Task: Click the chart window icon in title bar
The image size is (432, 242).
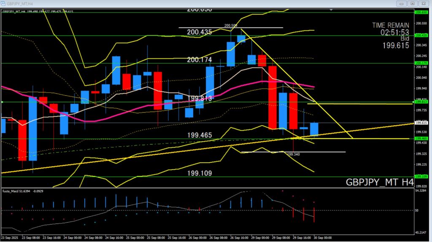Action: click(x=3, y=3)
